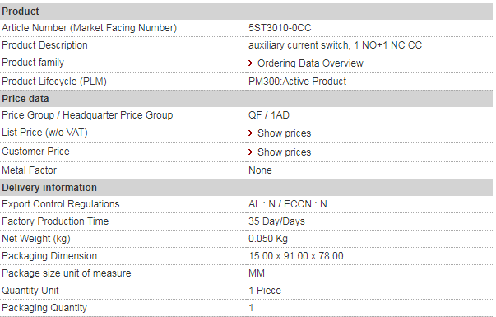Click the Metal Factor None value
The width and height of the screenshot is (496, 317).
pyautogui.click(x=260, y=170)
